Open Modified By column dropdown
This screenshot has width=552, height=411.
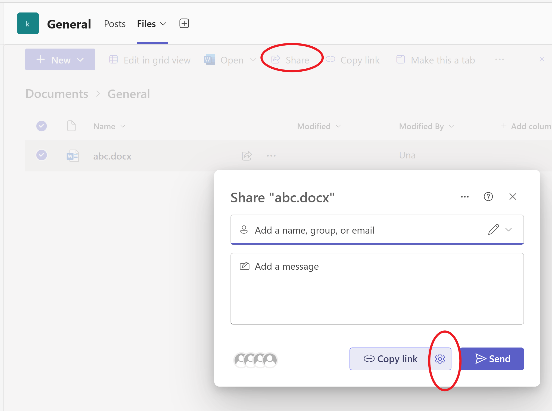tap(427, 126)
